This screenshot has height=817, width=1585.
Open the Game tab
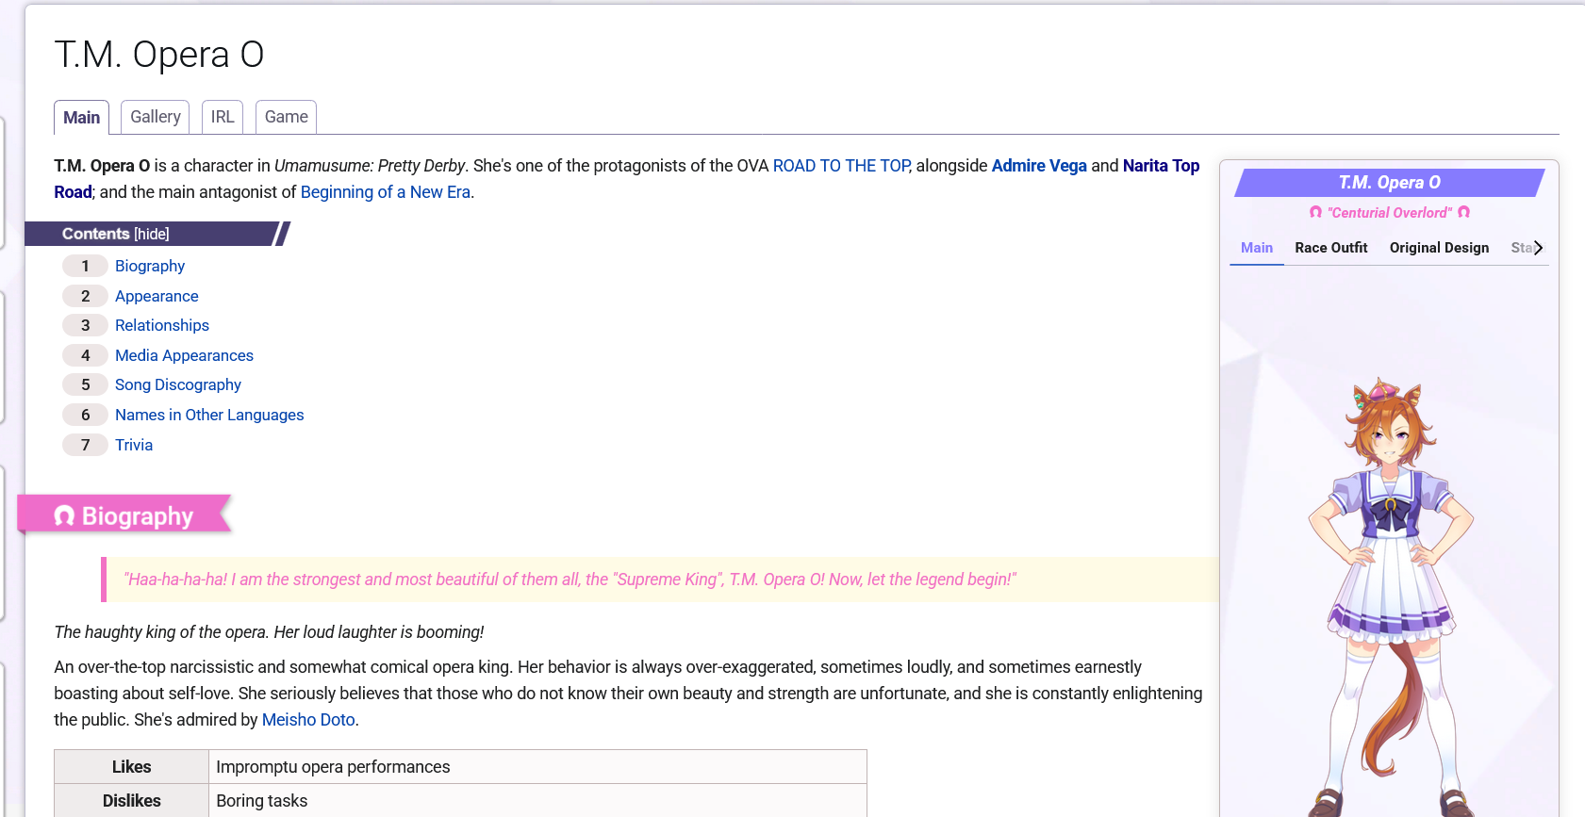point(286,117)
